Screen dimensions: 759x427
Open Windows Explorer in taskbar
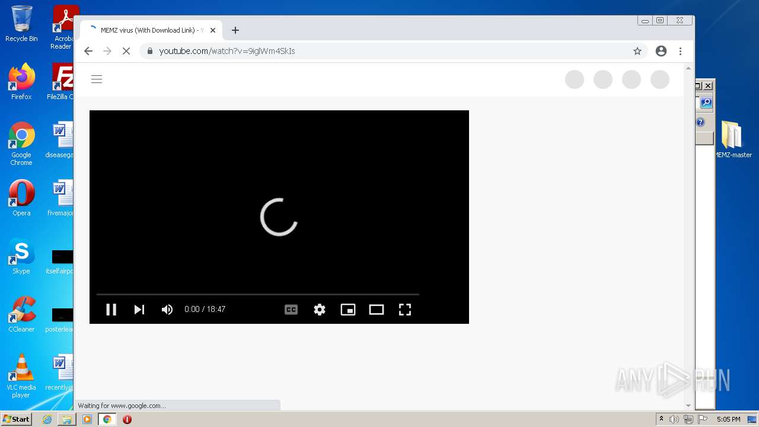pyautogui.click(x=67, y=419)
